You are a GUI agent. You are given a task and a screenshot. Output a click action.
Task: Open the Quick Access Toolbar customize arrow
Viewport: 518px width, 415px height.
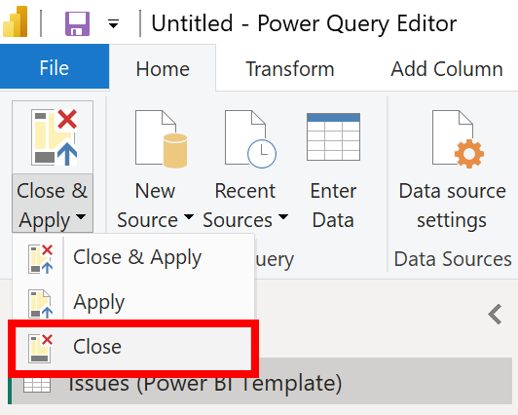coord(113,24)
